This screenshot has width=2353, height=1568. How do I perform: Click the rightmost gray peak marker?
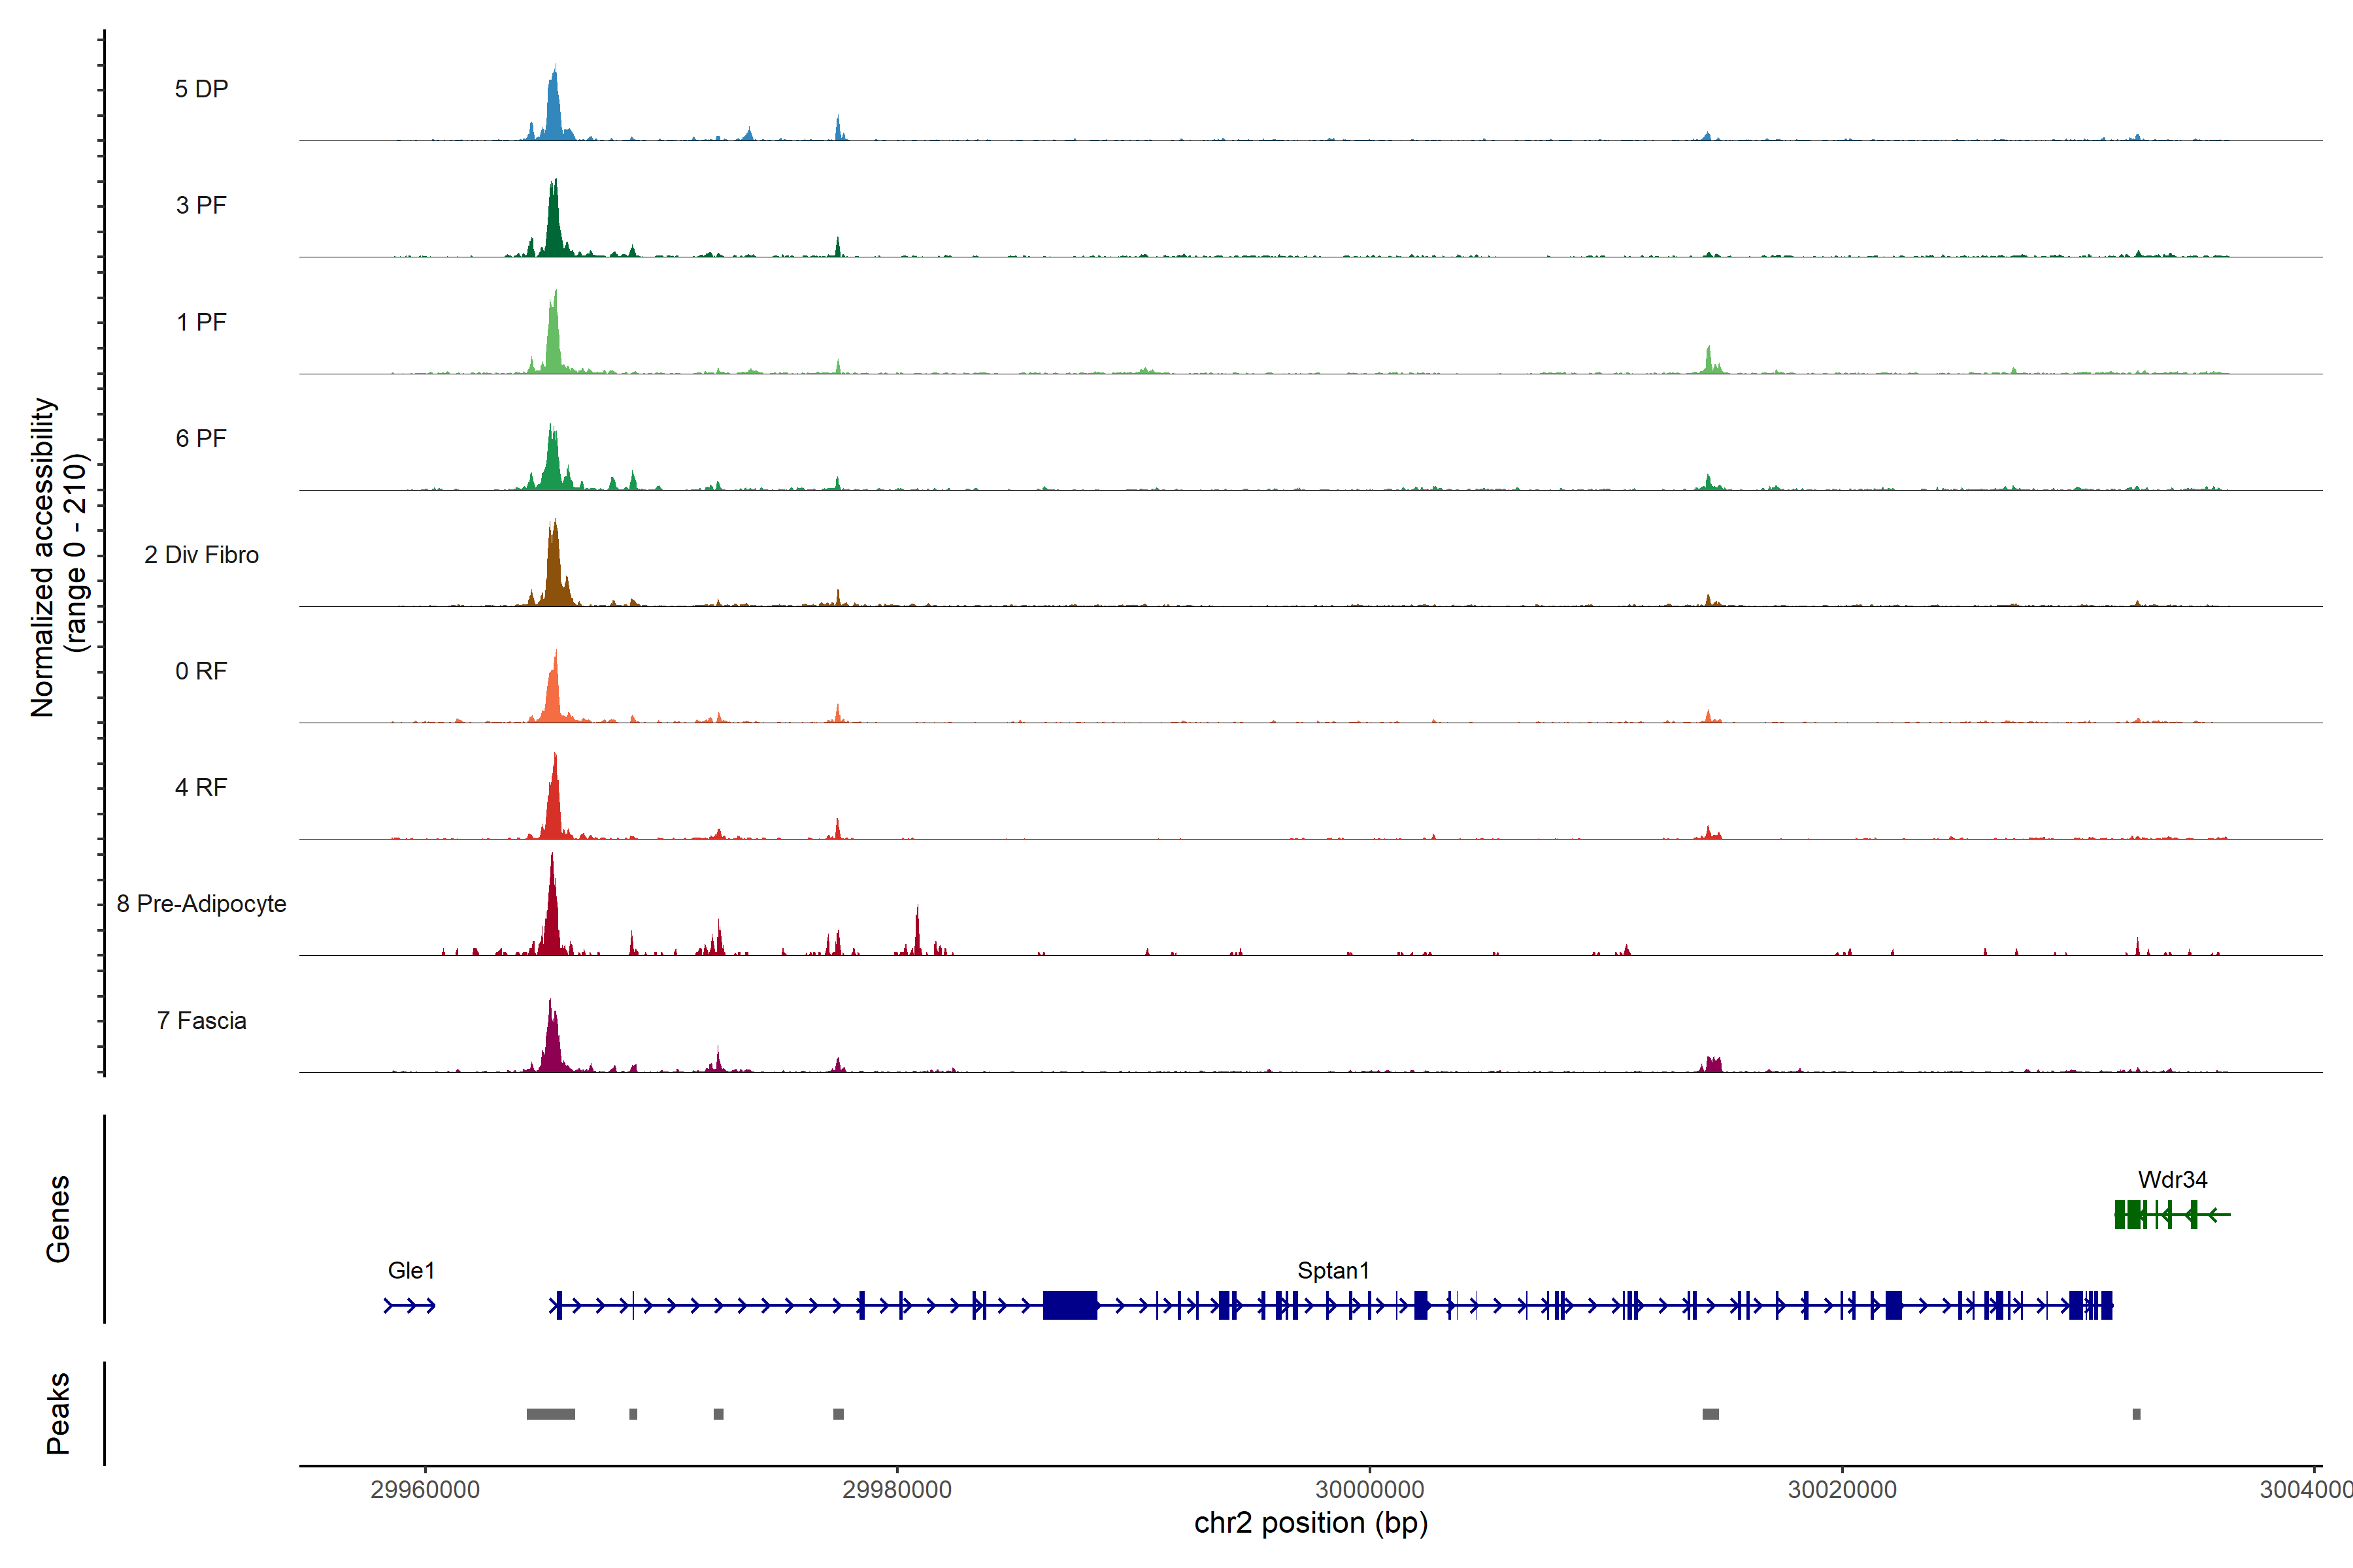tap(2136, 1414)
